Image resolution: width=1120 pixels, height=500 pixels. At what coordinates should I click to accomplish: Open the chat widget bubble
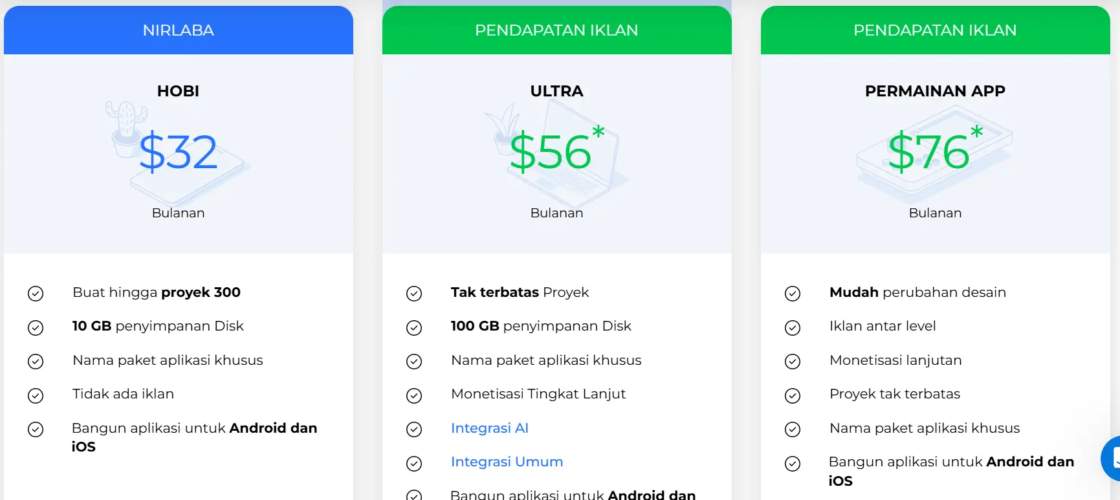click(x=1112, y=458)
